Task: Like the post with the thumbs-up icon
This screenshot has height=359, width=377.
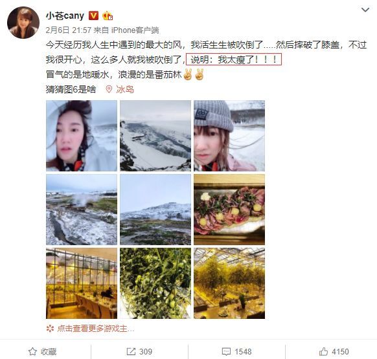Action: (323, 351)
